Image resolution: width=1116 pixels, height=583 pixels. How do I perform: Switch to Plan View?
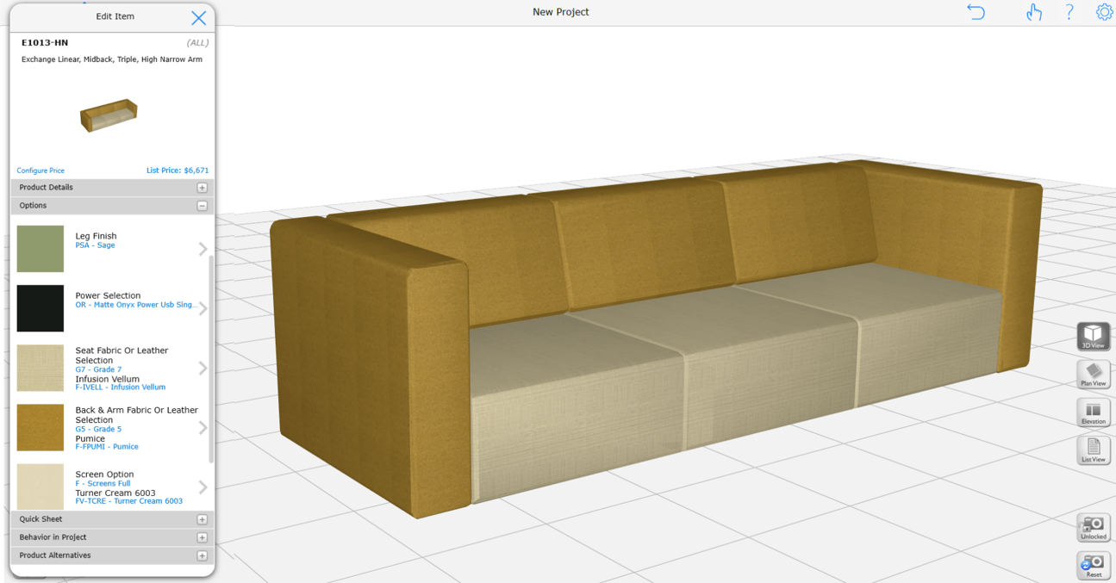(x=1093, y=375)
